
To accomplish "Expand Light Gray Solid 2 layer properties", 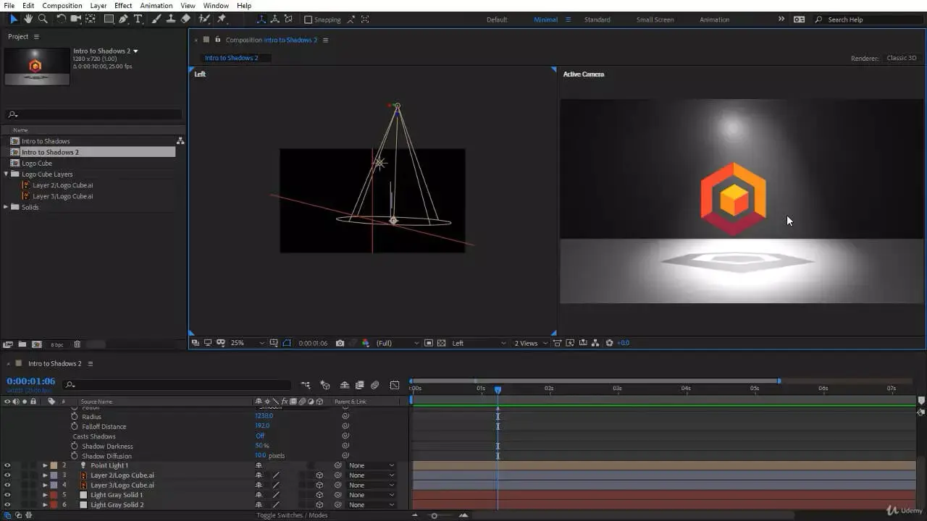I will [45, 504].
